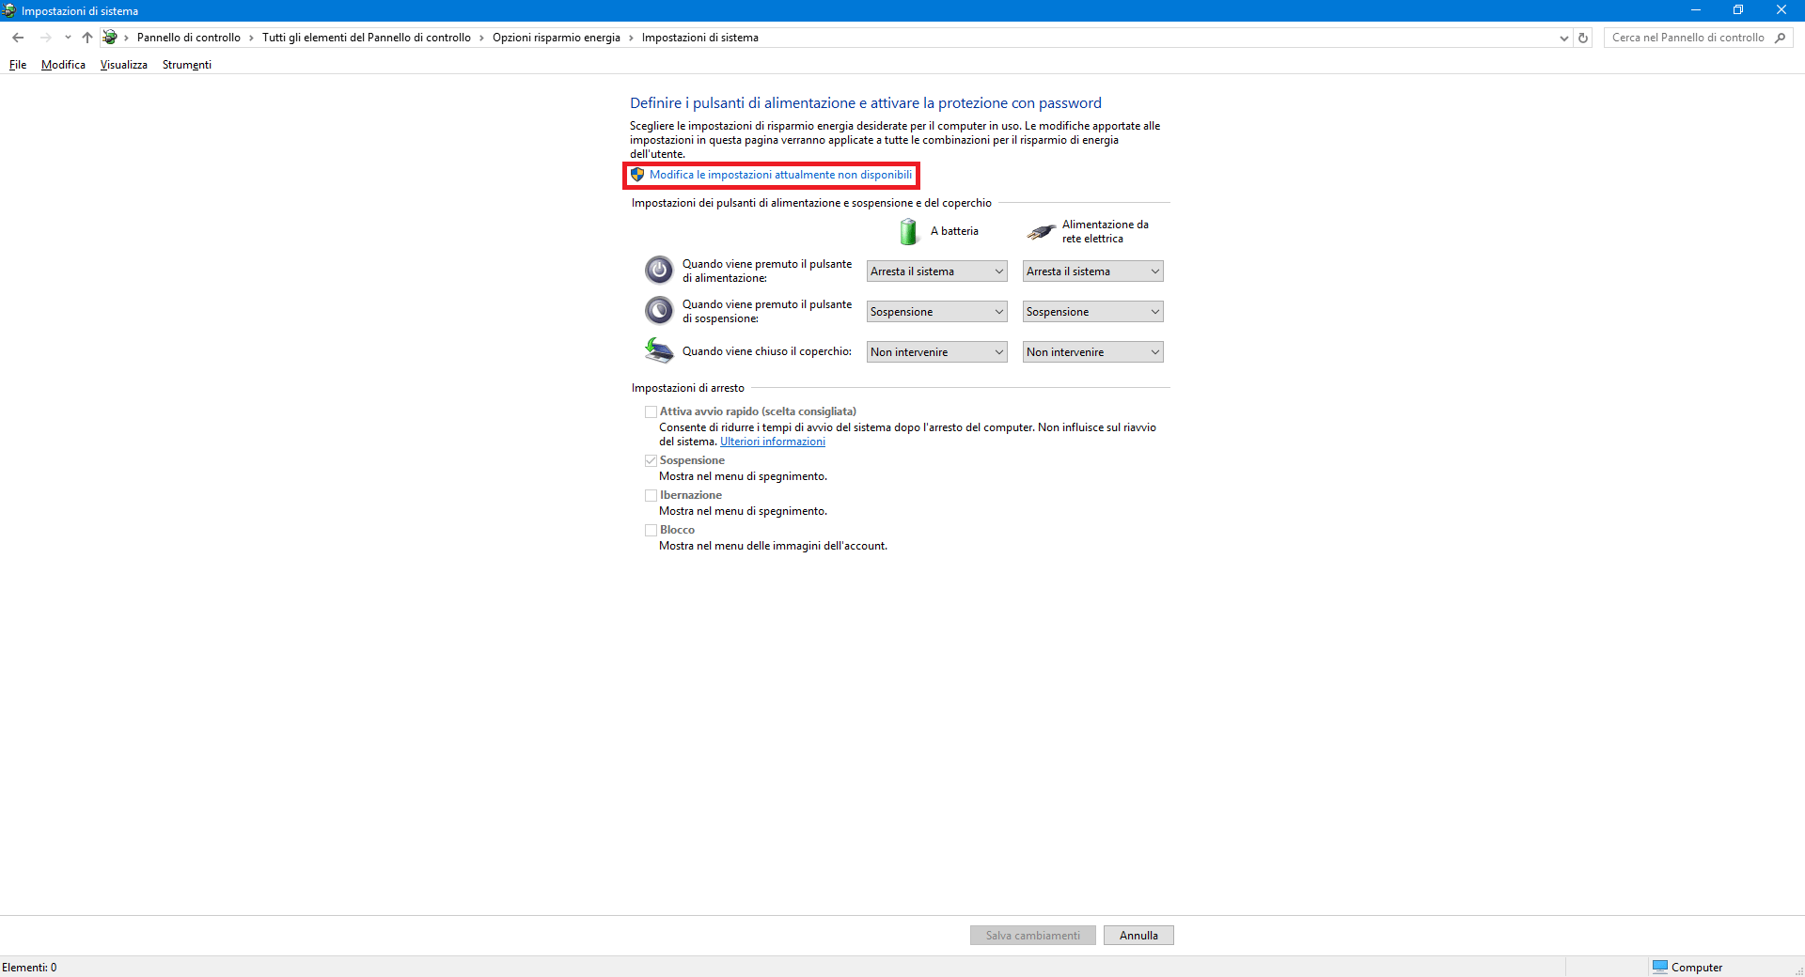Toggle the Ibernazione checkbox

(651, 495)
